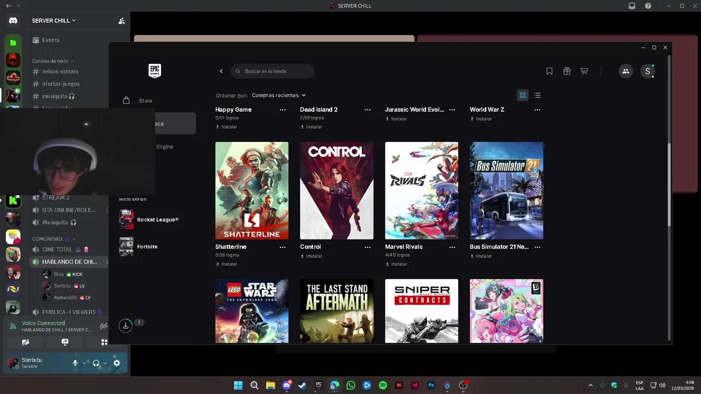Open Discord input device options arrow

coord(84,363)
